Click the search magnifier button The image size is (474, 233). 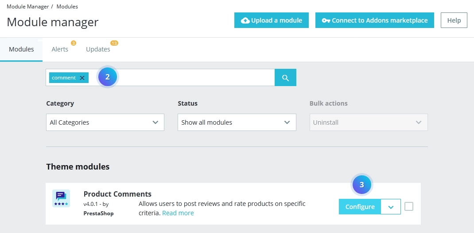coord(285,78)
